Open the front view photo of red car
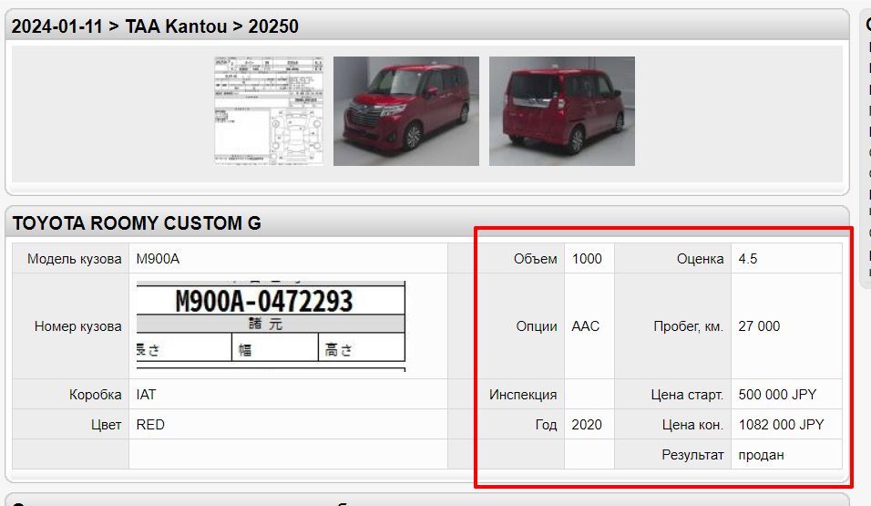The width and height of the screenshot is (871, 506). point(406,110)
